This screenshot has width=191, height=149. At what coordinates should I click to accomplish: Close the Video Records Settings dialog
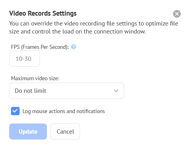[x=177, y=14]
